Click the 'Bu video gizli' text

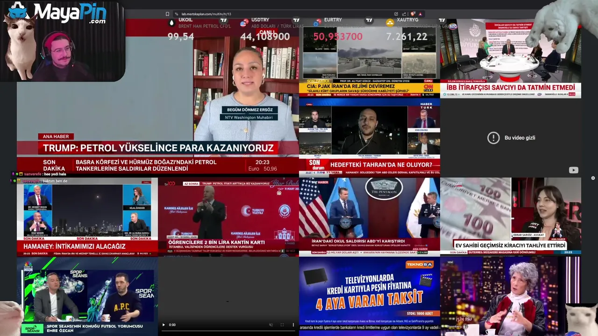[520, 138]
